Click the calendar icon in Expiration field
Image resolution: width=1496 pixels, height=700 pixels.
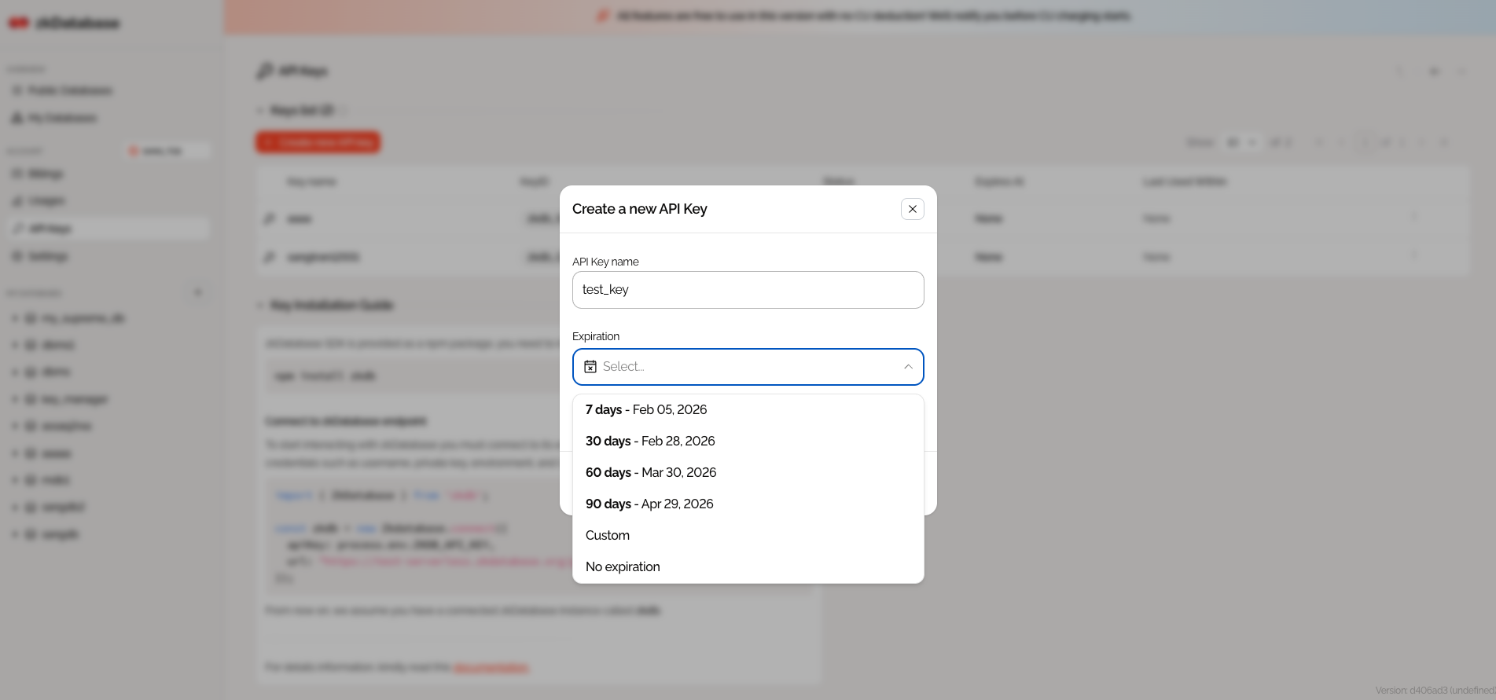click(590, 366)
